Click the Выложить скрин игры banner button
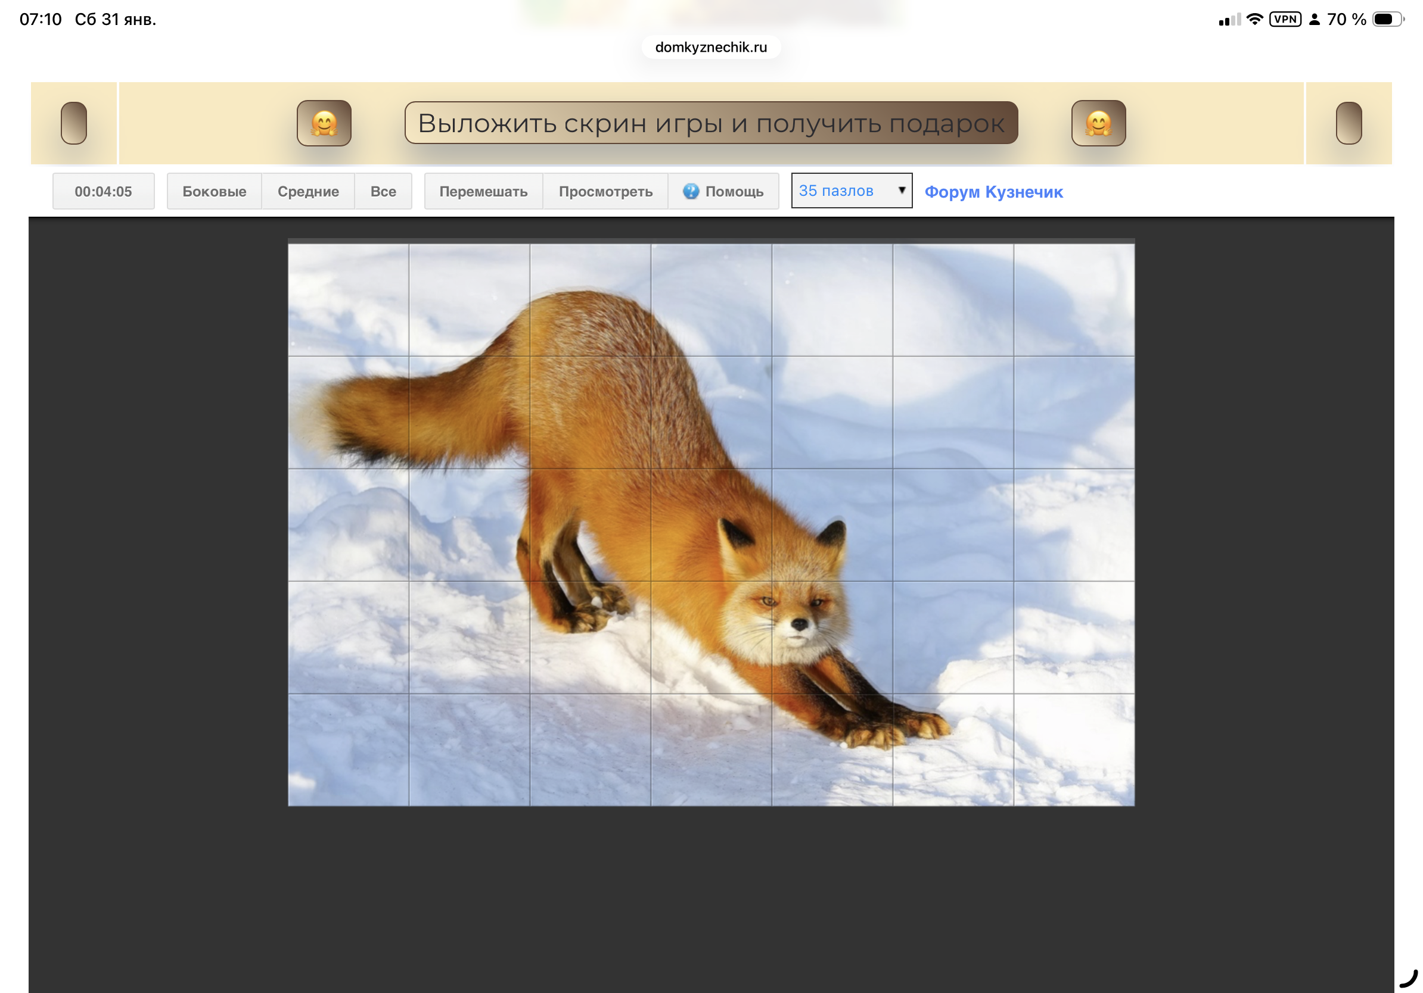 click(711, 123)
